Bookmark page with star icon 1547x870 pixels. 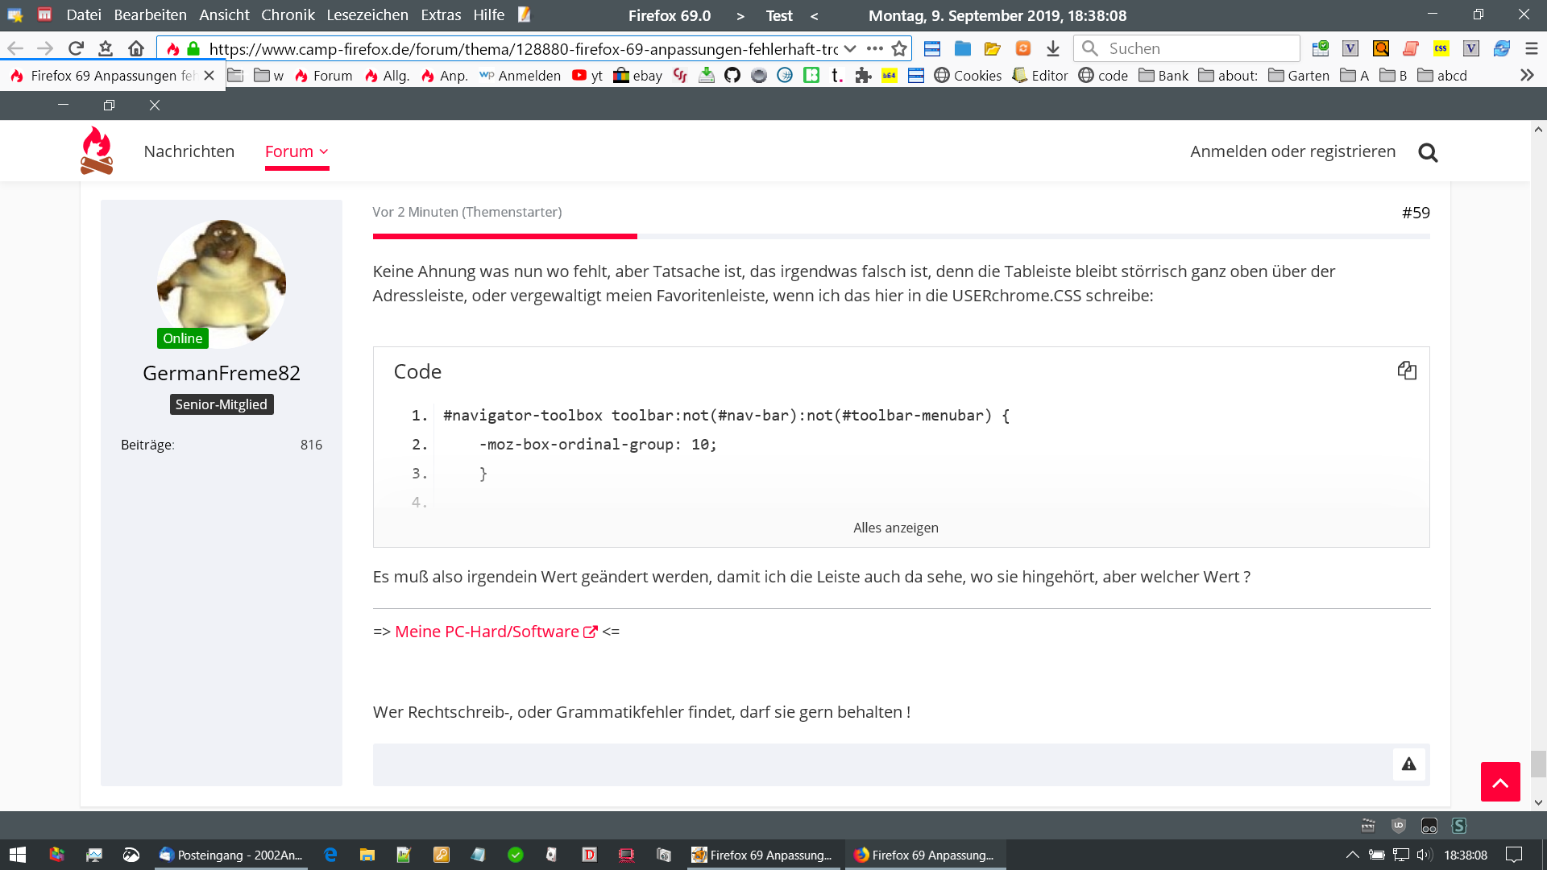tap(899, 48)
